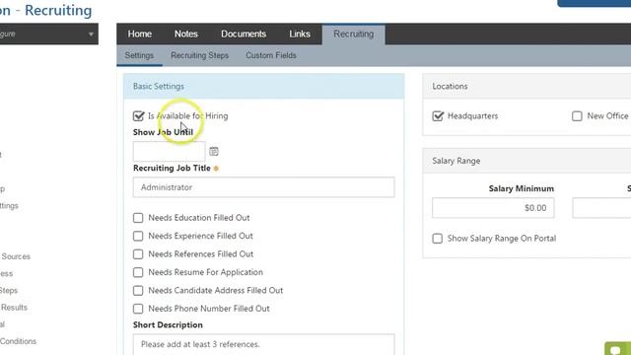Screen dimensions: 631x355
Task: Select the Recruiting tab
Action: [354, 35]
